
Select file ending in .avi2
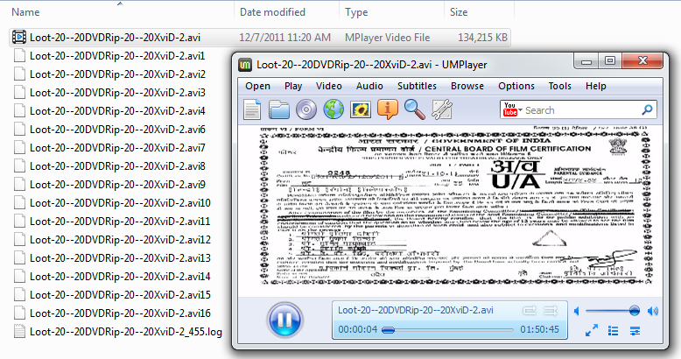[x=117, y=74]
